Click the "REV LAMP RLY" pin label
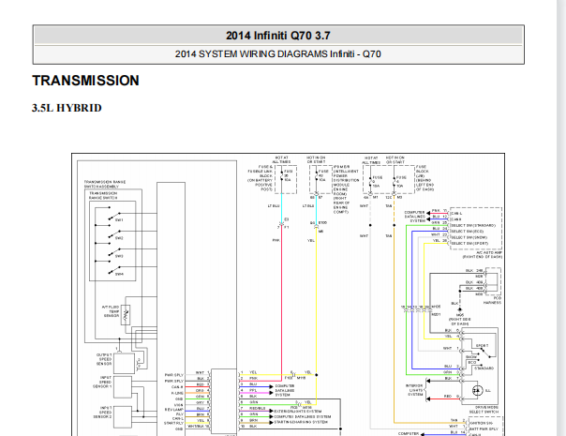 (x=174, y=412)
